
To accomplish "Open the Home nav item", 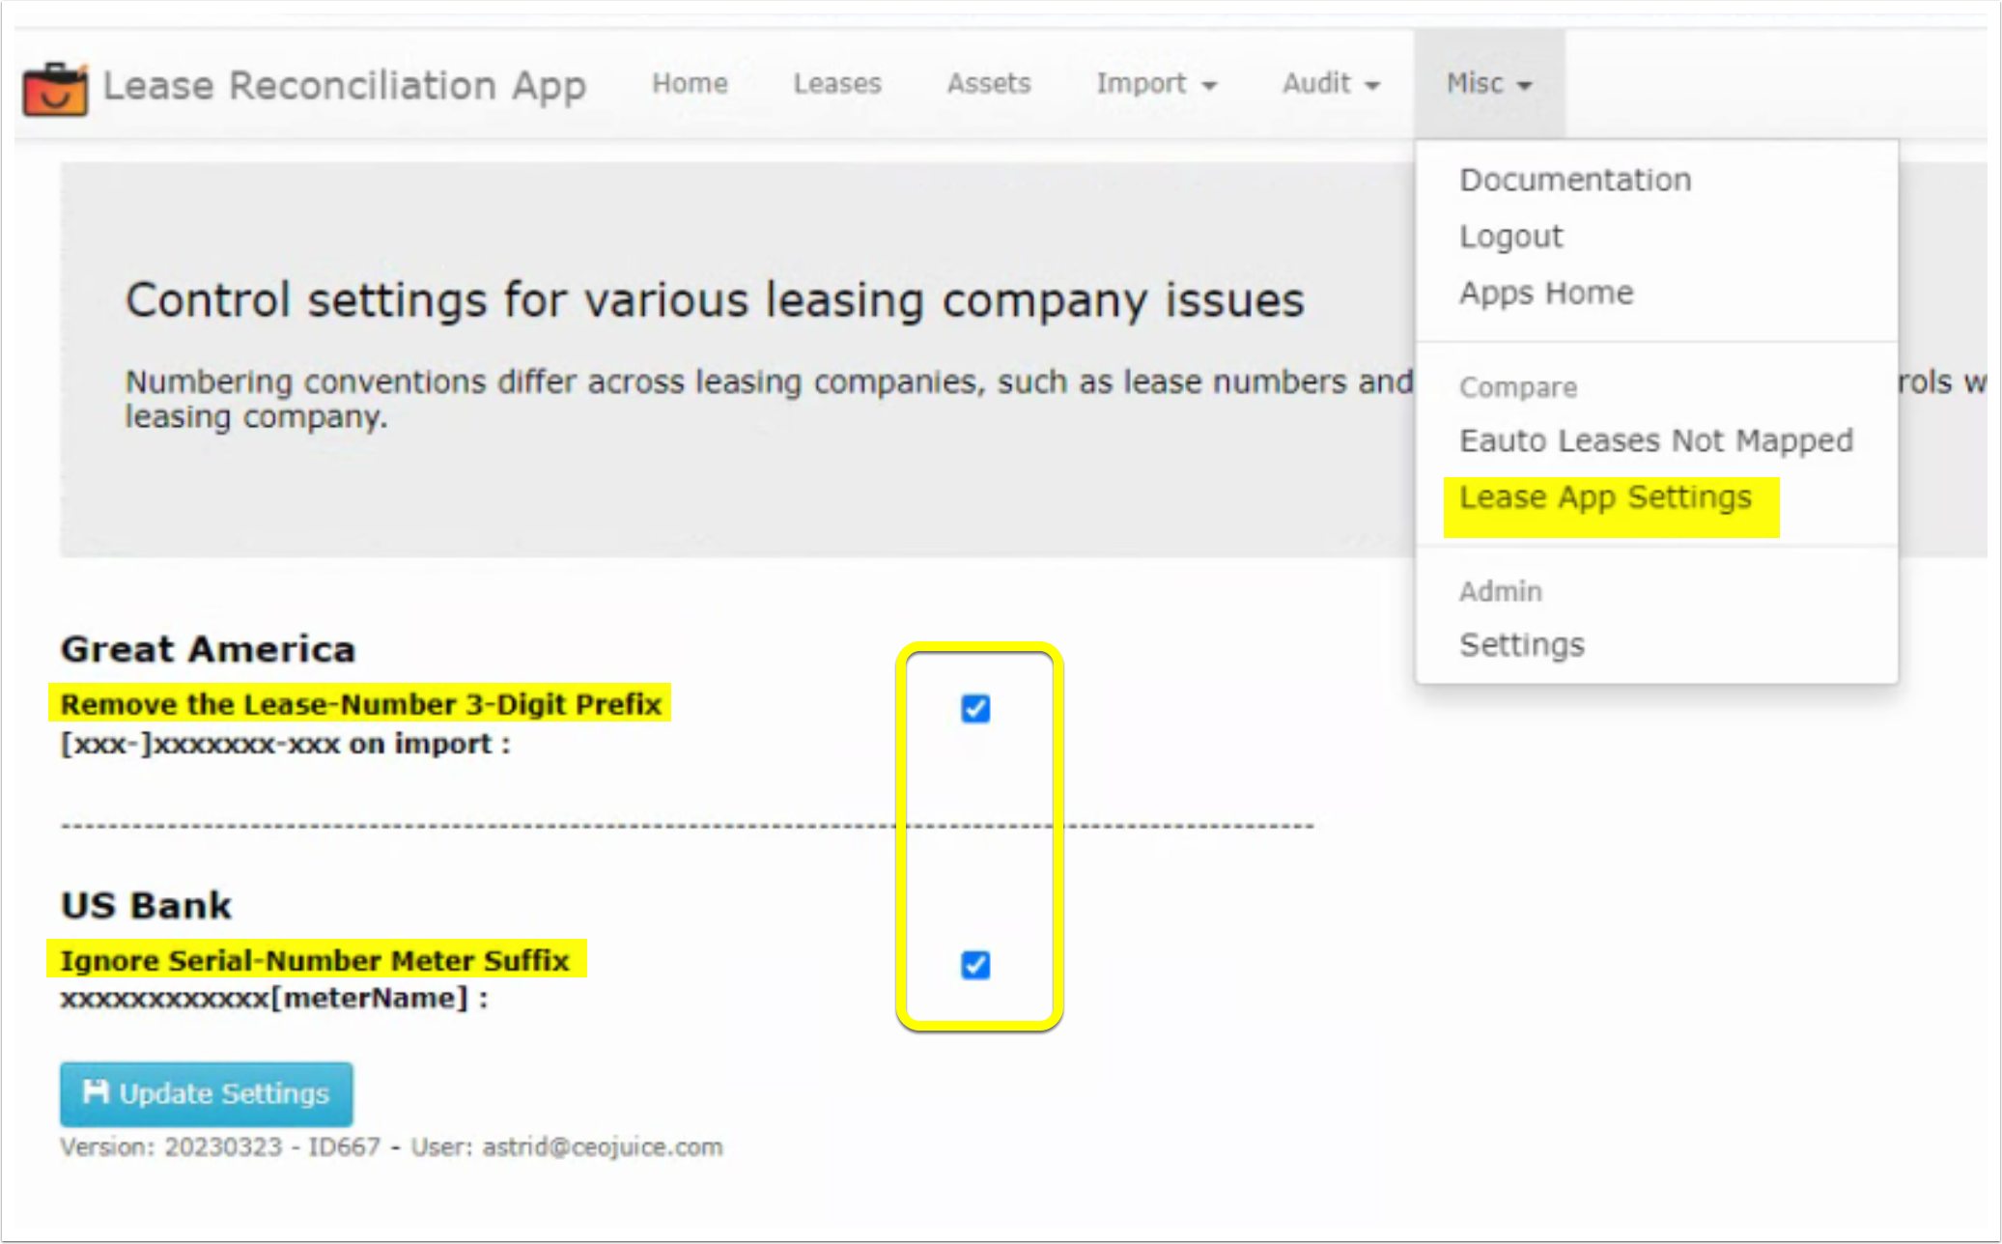I will coord(690,84).
